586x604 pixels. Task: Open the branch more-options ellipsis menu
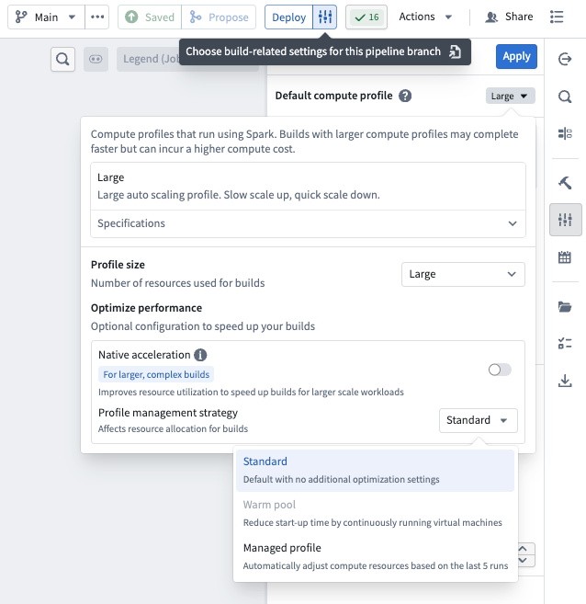tap(97, 17)
